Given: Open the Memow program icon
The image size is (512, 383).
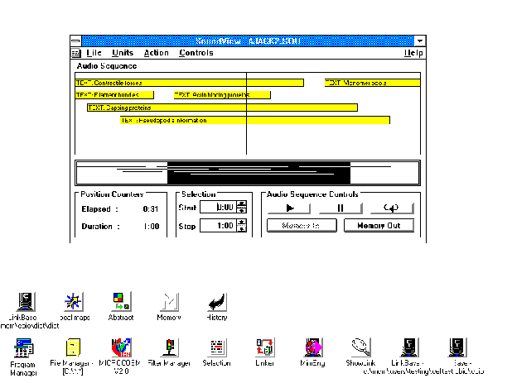Looking at the screenshot, I should (x=169, y=300).
